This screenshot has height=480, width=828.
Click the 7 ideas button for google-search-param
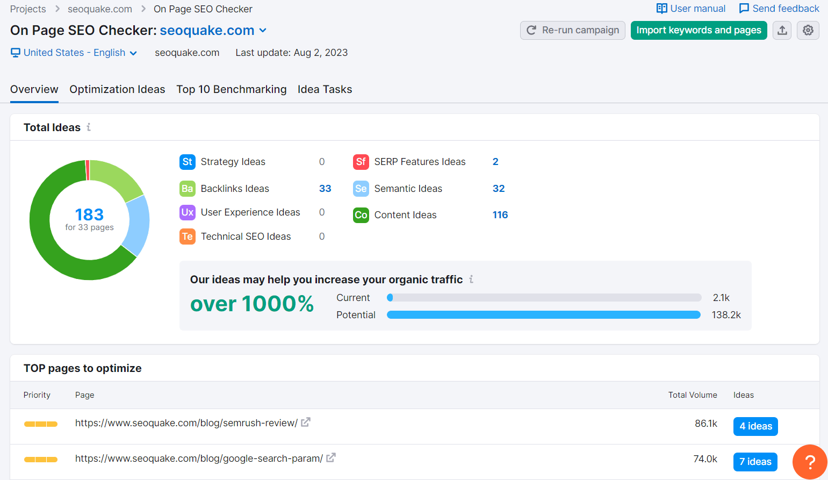click(755, 462)
